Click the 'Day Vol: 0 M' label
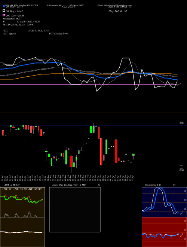 (x=117, y=11)
